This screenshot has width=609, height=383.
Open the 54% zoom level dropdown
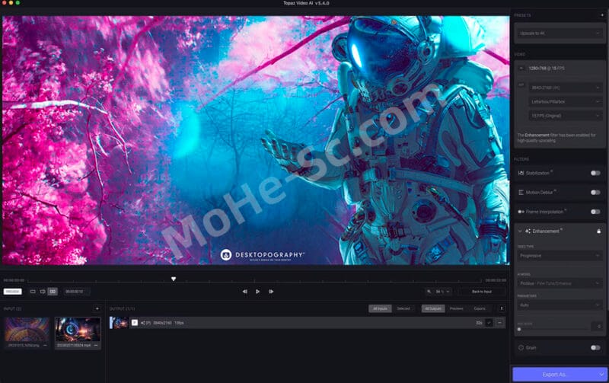click(x=442, y=292)
